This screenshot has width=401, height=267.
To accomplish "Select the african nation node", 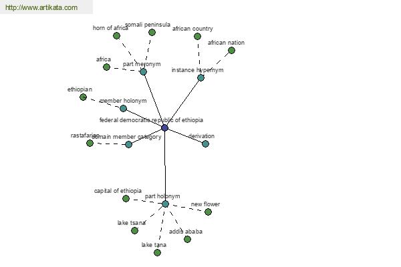I will coord(231,51).
